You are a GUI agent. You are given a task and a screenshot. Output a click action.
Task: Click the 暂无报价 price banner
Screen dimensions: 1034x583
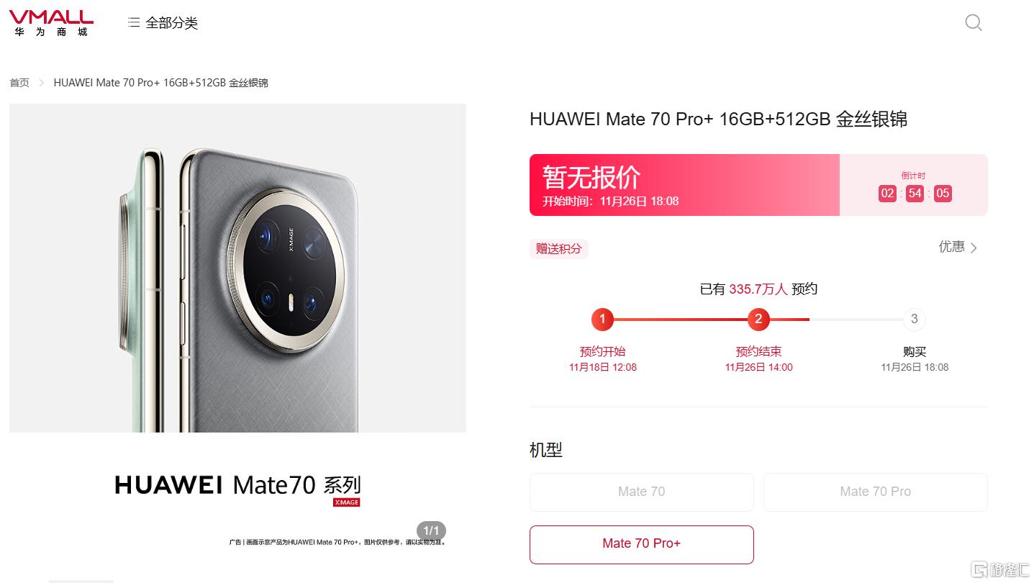(x=684, y=185)
